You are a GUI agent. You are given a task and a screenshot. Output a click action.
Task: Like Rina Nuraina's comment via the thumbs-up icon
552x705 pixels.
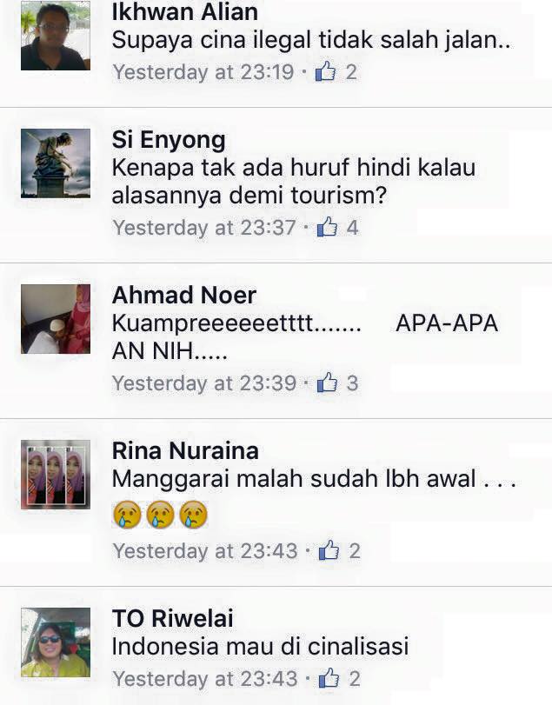[329, 550]
